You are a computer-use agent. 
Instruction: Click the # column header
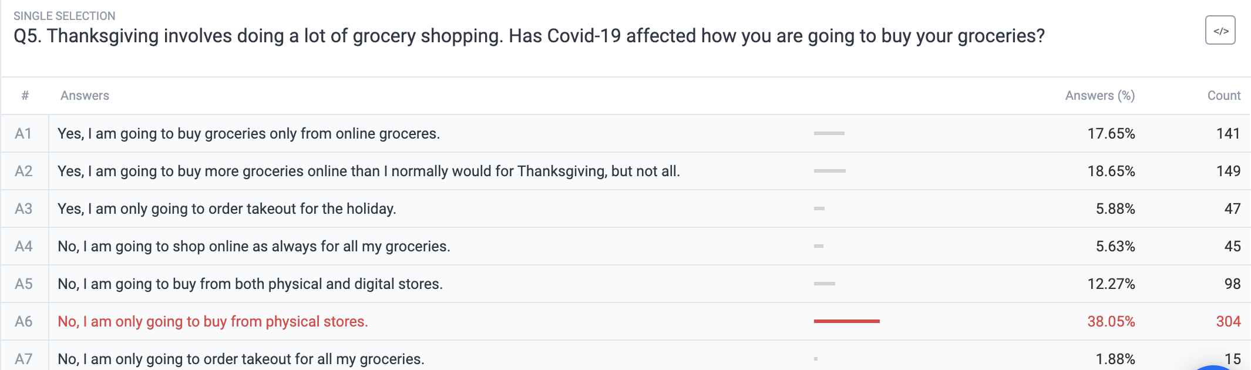[25, 96]
